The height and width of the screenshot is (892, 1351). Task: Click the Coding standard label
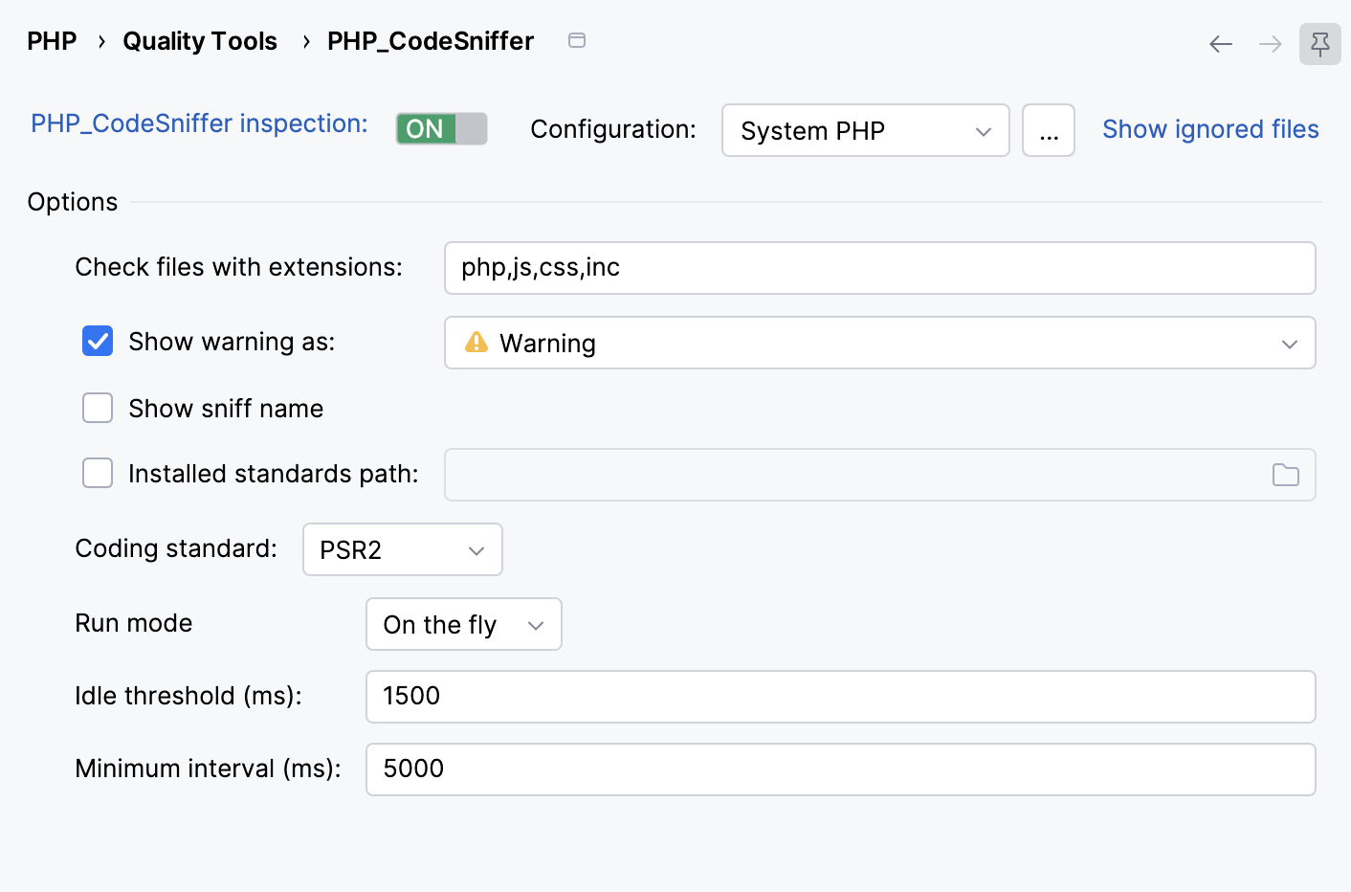176,548
